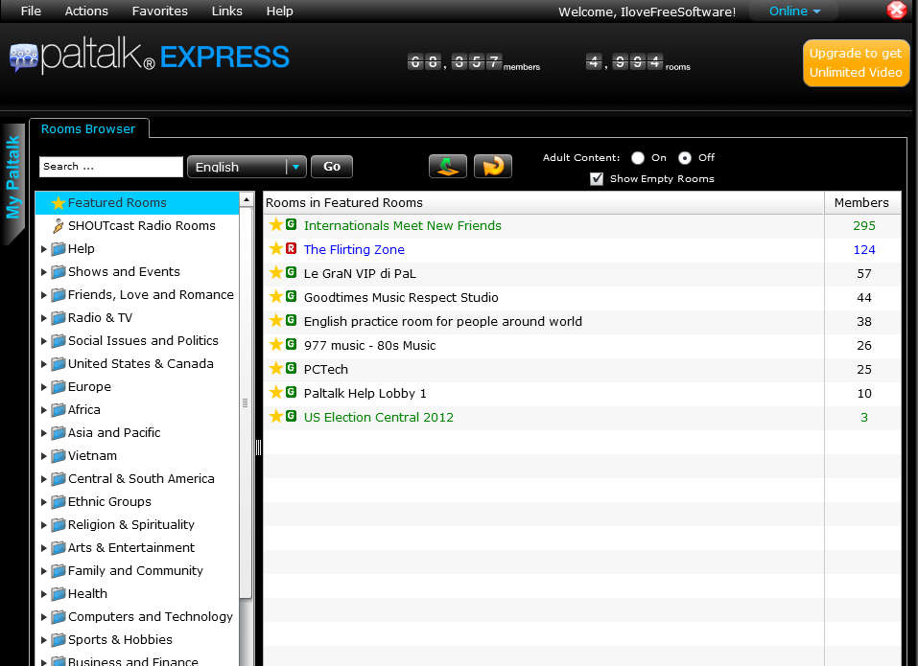Click the star icon for 977 music - 80s Music
This screenshot has height=666, width=918.
pyautogui.click(x=275, y=344)
